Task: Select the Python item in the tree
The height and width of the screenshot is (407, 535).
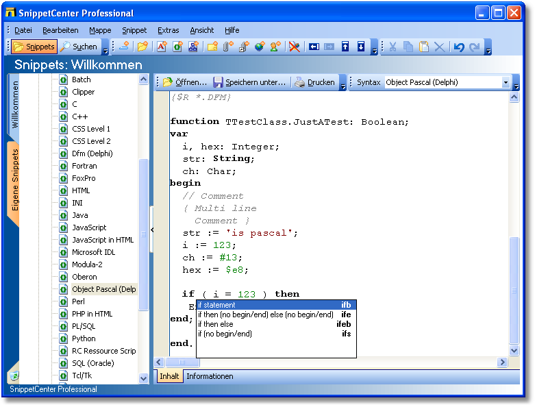Action: (x=84, y=338)
